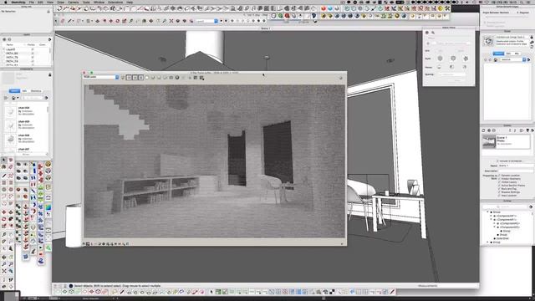Collapse the Scenes panel title bar
Image resolution: width=535 pixels, height=301 pixels.
[x=507, y=125]
